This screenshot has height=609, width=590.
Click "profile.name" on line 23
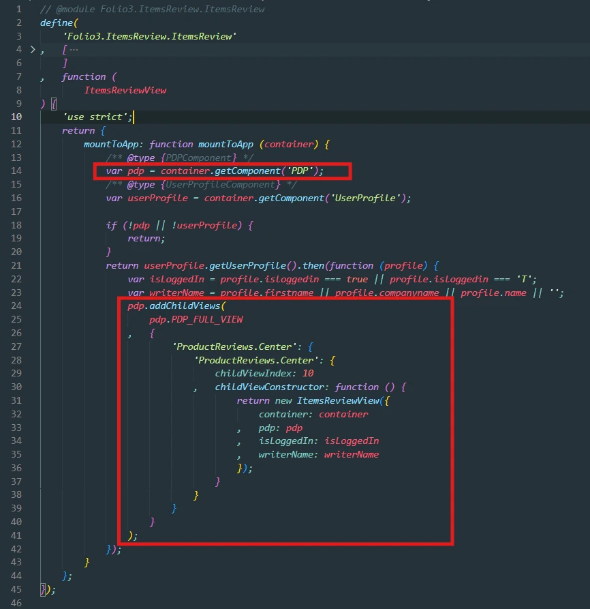click(x=493, y=293)
